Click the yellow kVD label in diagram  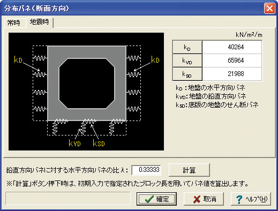pos(74,143)
